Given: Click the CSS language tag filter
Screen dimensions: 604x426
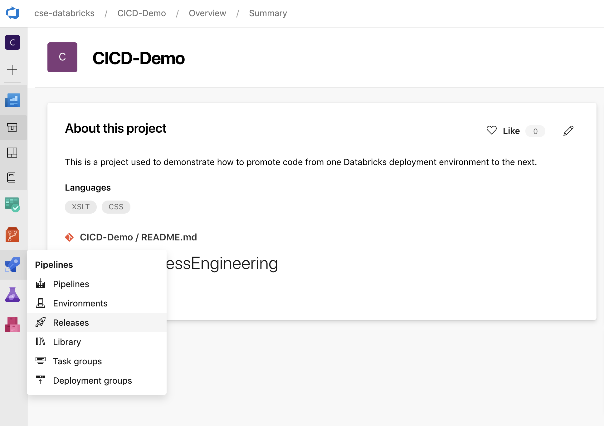Looking at the screenshot, I should (x=115, y=206).
